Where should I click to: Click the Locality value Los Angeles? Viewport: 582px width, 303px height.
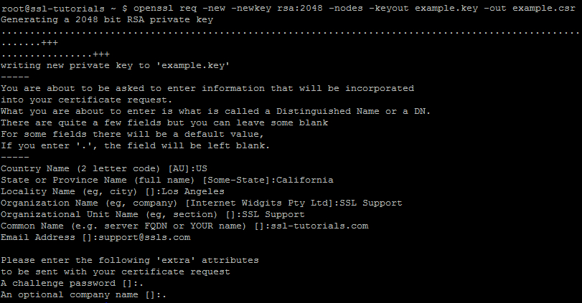pos(193,191)
